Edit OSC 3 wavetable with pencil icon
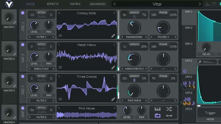 pyautogui.click(x=113, y=99)
